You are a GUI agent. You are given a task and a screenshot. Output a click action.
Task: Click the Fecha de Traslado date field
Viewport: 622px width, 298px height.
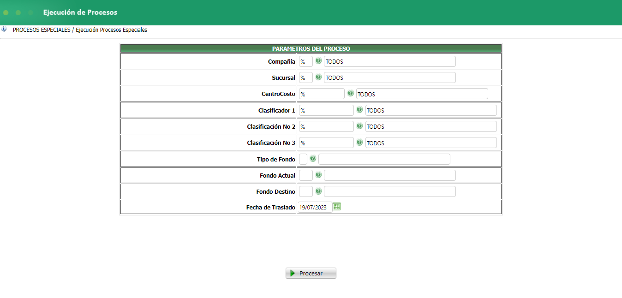[314, 207]
